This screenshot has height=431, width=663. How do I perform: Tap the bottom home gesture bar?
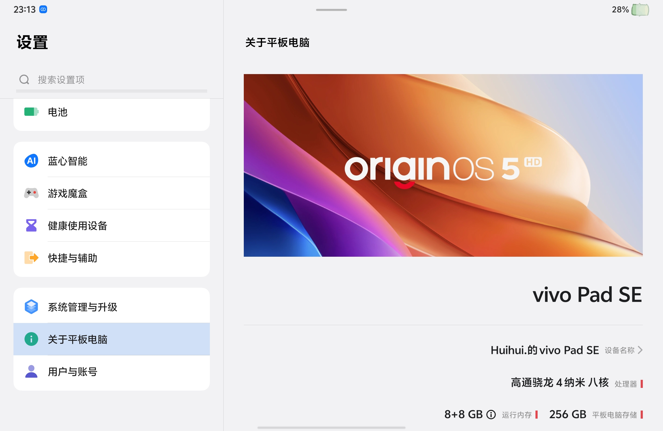coord(331,427)
